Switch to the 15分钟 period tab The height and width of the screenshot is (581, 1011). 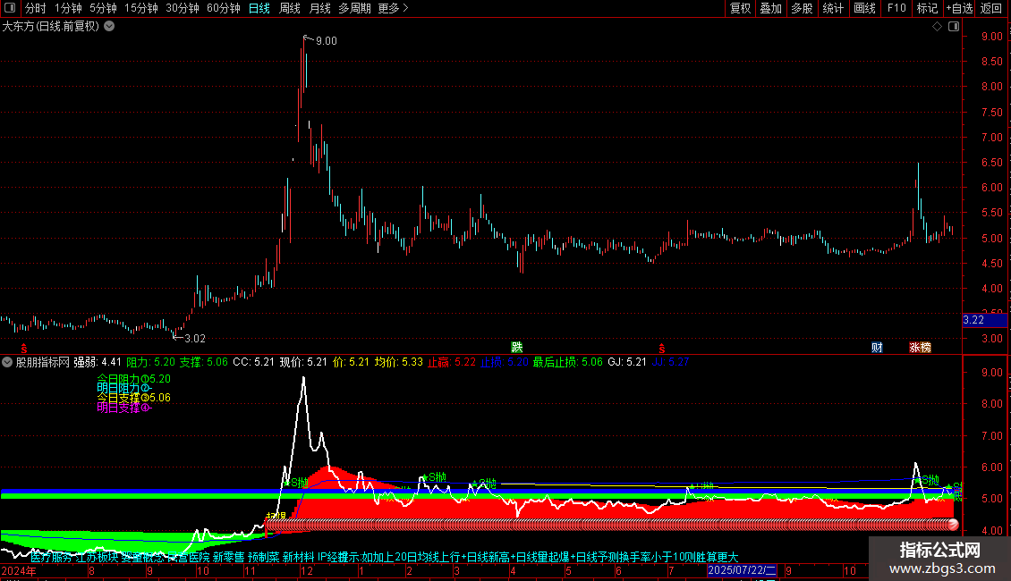coord(141,8)
